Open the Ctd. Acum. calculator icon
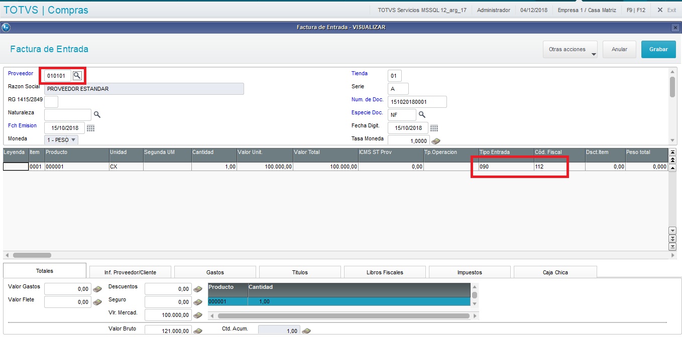 pyautogui.click(x=306, y=330)
